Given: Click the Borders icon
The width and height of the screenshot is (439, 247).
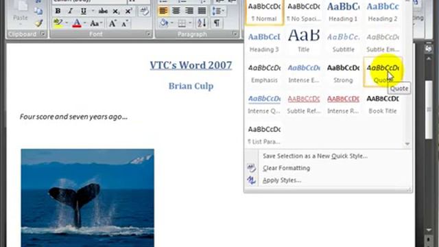Looking at the screenshot, I should point(182,23).
